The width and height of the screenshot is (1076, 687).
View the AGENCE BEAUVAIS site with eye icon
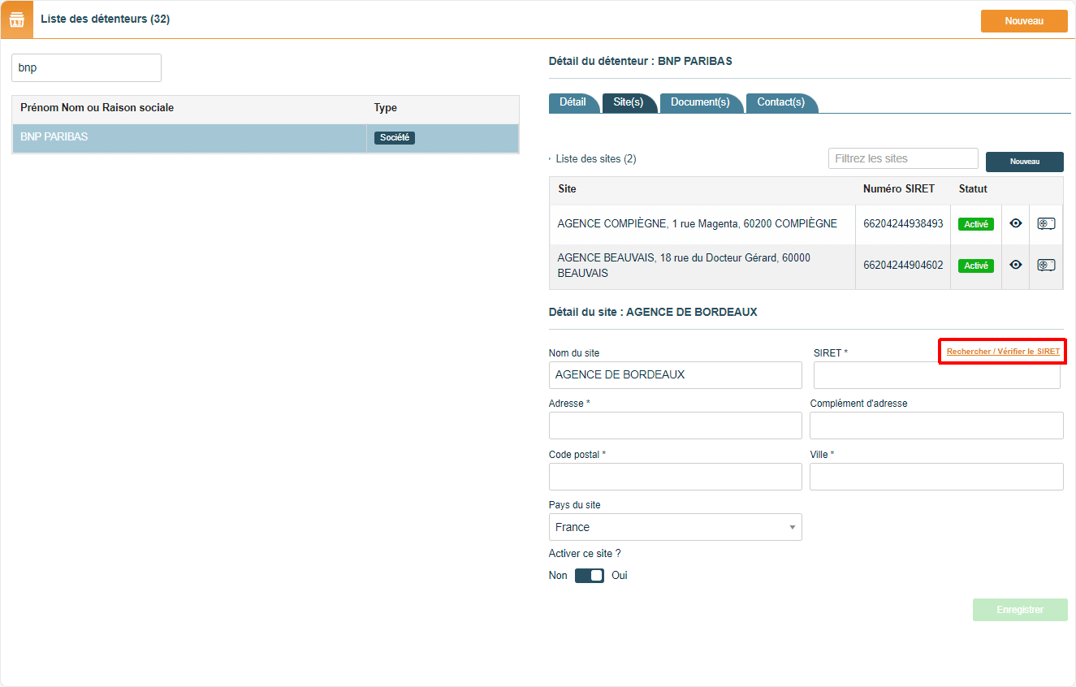1015,265
